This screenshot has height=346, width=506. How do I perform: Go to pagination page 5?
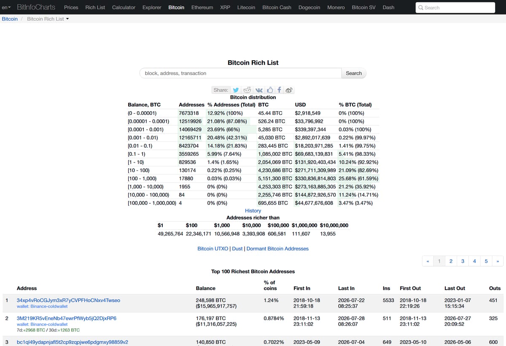pos(486,261)
